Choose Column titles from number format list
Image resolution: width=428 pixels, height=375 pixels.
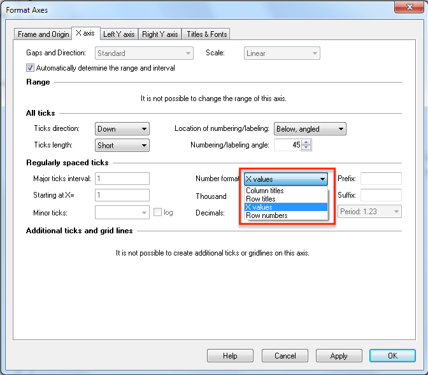265,191
